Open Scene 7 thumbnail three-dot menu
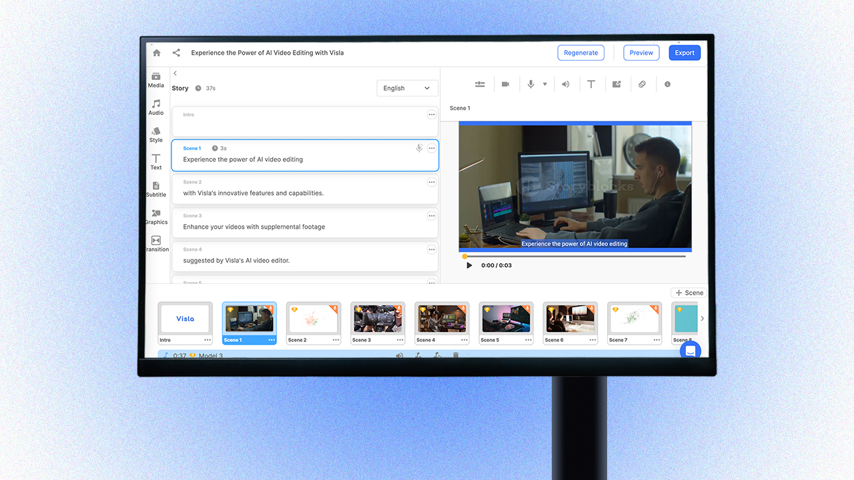Screen dimensions: 854x480 click(656, 340)
